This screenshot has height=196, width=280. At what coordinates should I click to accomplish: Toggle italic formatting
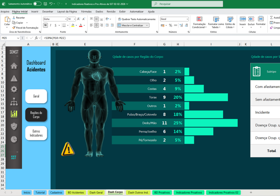pos(50,25)
